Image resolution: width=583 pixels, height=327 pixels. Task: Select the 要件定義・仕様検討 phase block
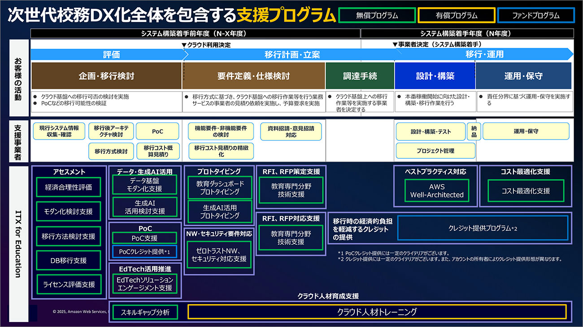(253, 76)
